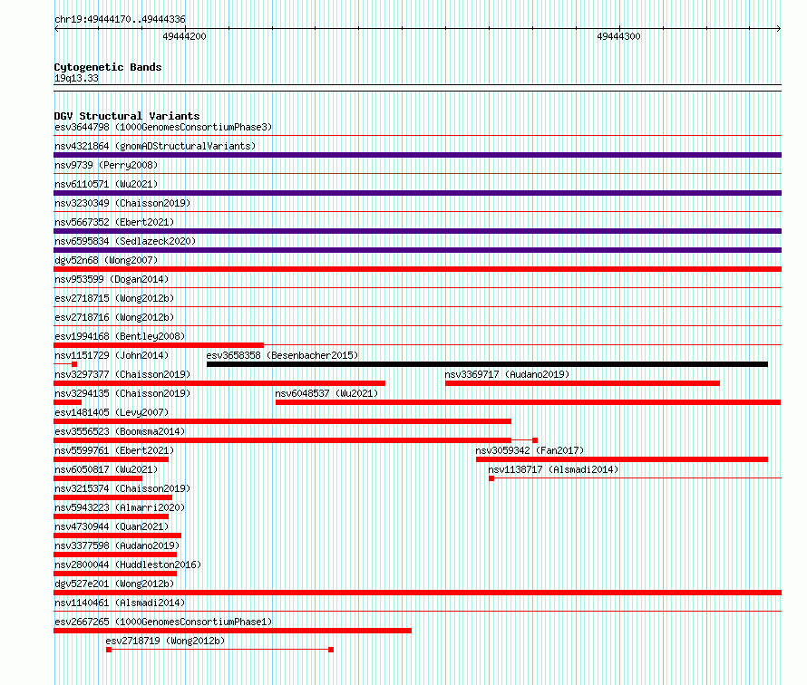The height and width of the screenshot is (685, 807).
Task: Click the 49444300 ruler coordinate label
Action: click(x=618, y=36)
